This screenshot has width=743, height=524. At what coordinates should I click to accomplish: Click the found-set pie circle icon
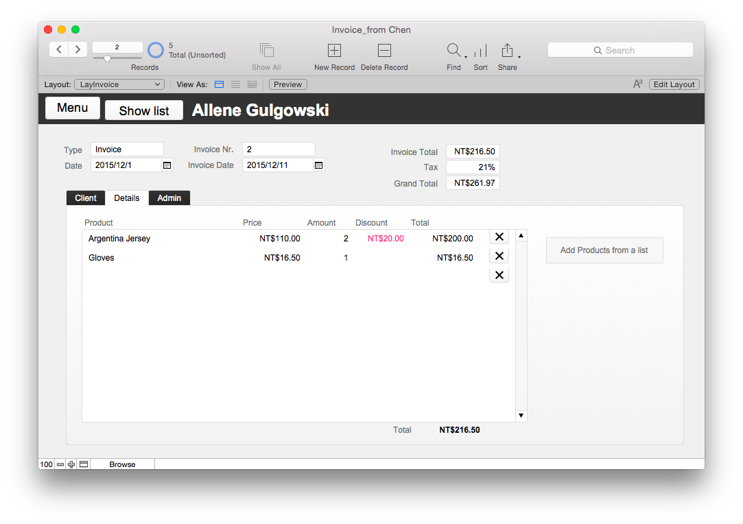(x=156, y=50)
